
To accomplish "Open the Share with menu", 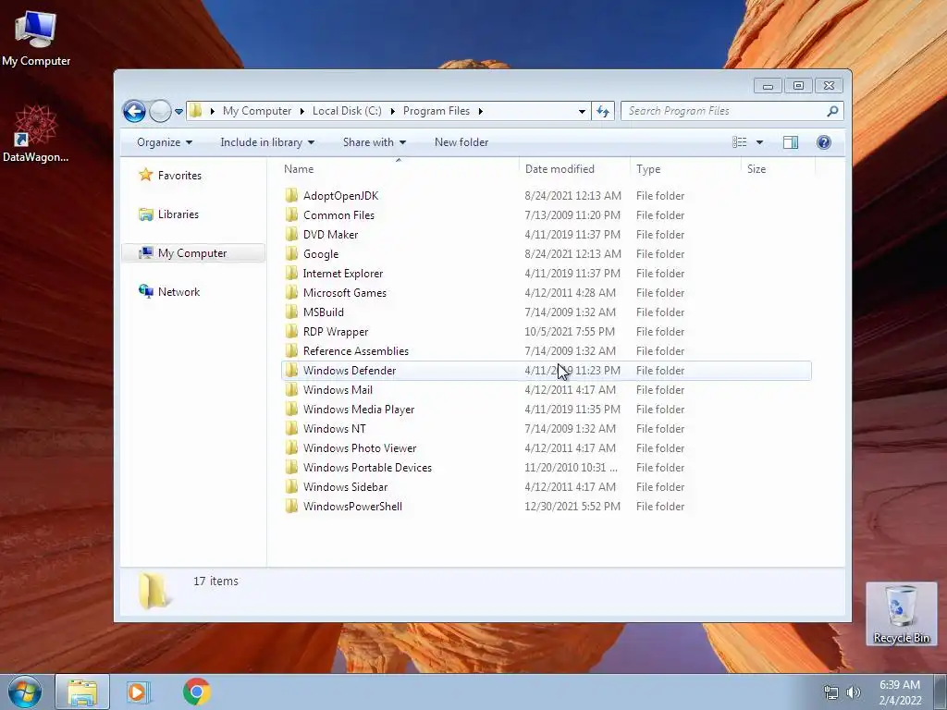I will (375, 142).
